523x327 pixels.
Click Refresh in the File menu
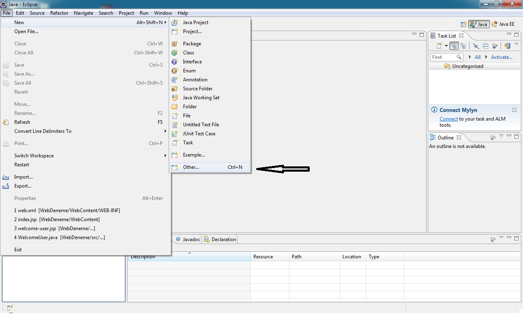point(85,122)
